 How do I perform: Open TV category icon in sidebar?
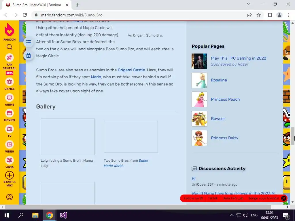point(10,129)
